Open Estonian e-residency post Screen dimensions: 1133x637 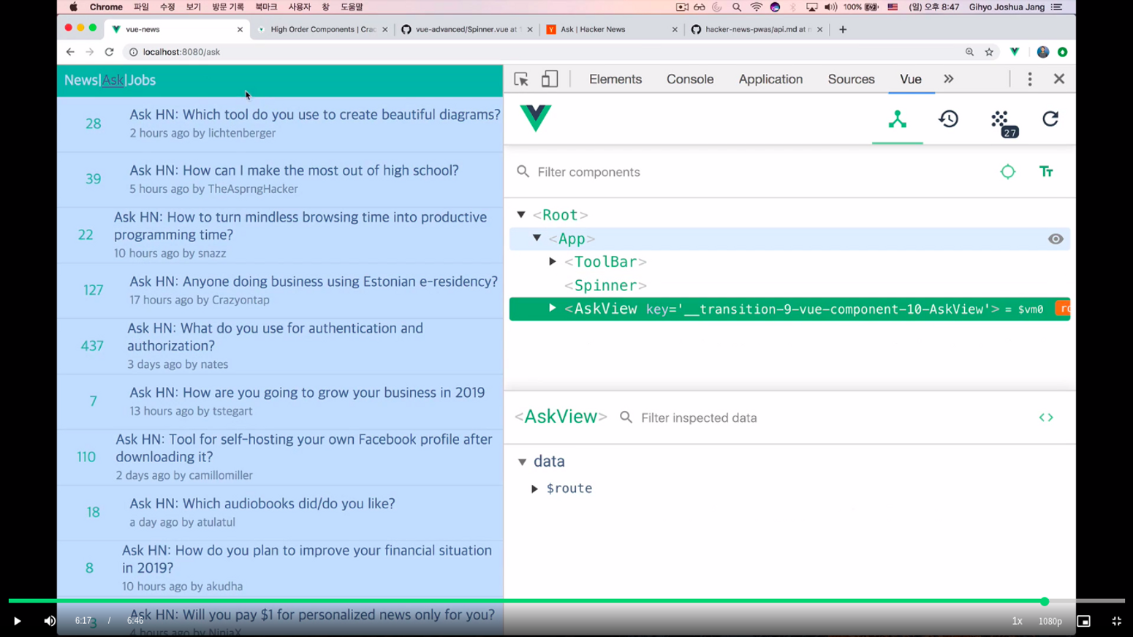pos(314,282)
